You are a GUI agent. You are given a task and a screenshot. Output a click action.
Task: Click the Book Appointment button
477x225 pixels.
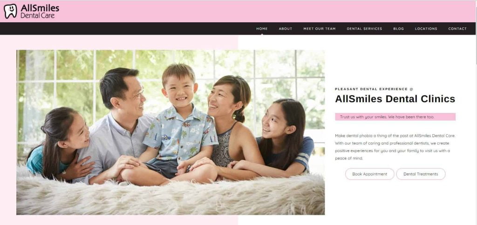click(369, 174)
